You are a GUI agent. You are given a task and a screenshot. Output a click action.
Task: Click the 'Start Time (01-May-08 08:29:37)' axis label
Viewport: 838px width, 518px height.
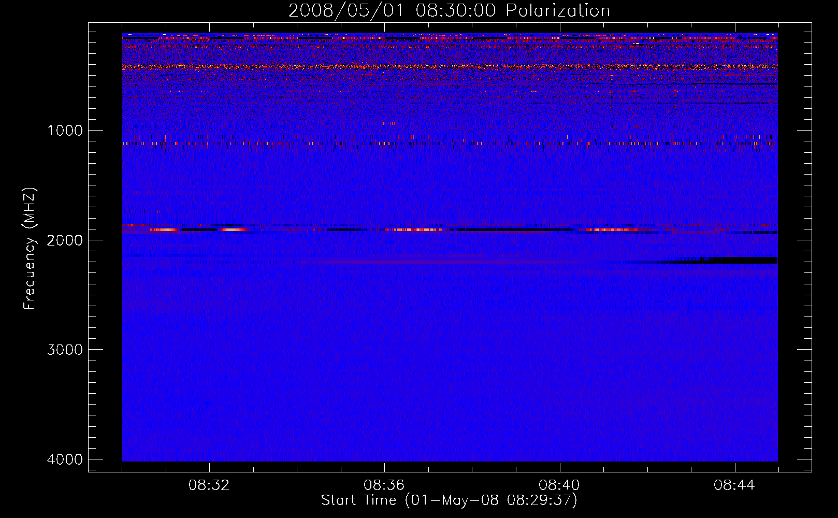(449, 500)
